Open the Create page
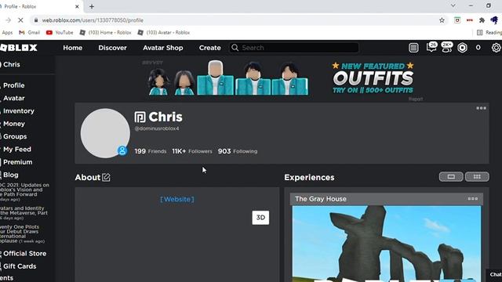The image size is (502, 282). (210, 48)
